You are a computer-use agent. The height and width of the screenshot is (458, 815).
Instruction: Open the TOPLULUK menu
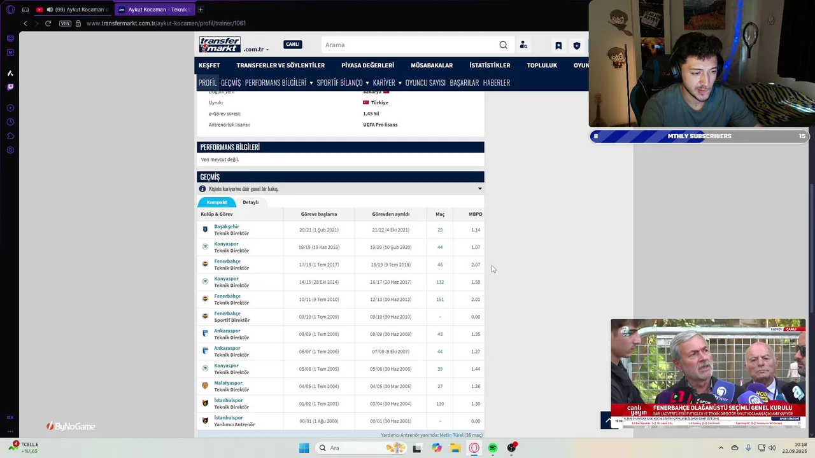pyautogui.click(x=542, y=66)
